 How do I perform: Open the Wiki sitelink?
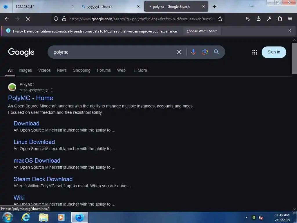point(19,198)
